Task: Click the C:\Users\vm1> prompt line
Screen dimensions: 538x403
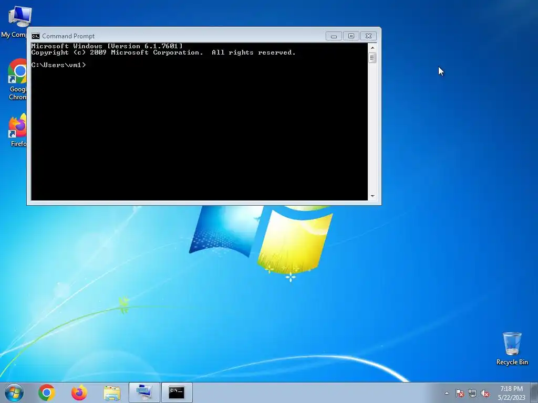Action: coord(58,65)
